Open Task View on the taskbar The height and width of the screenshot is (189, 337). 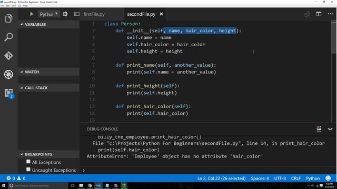(73, 185)
